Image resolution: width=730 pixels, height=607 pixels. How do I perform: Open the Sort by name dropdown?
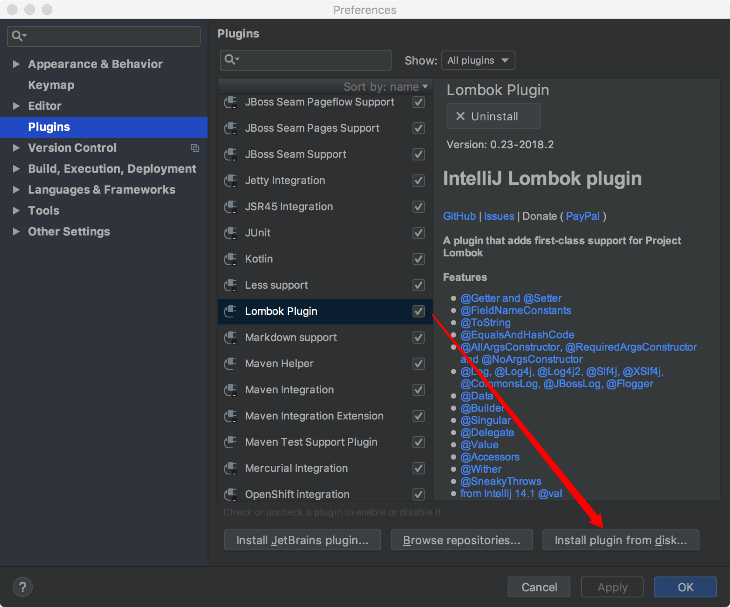(x=385, y=87)
